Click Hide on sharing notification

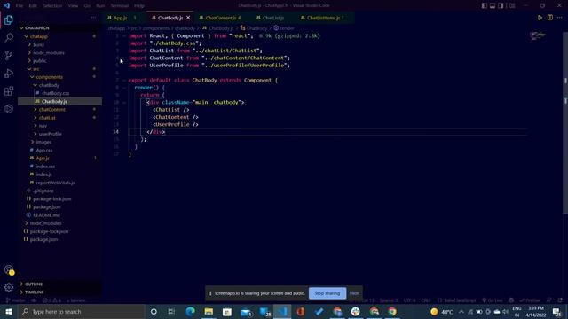coord(354,293)
